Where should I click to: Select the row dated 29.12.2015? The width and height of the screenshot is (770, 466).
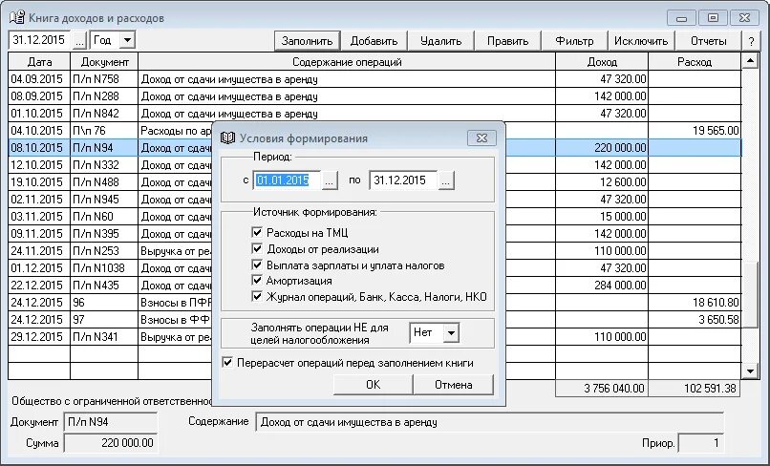click(x=374, y=337)
